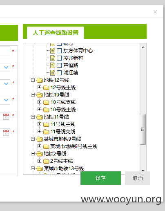Select the 浦江镇 station label

pos(71,73)
